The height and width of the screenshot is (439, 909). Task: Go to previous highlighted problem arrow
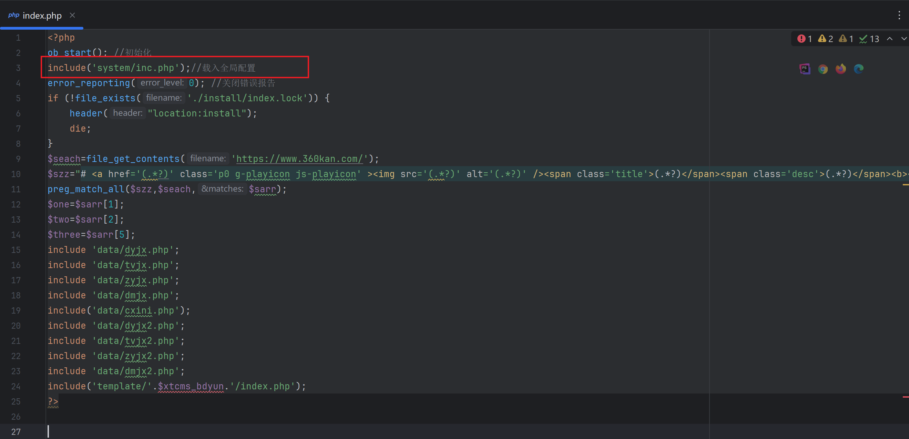coord(890,39)
